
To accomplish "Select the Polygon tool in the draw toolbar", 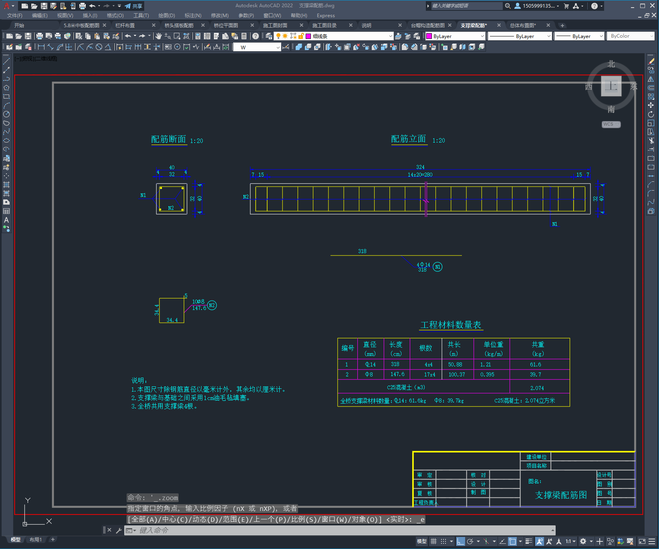I will tap(6, 88).
